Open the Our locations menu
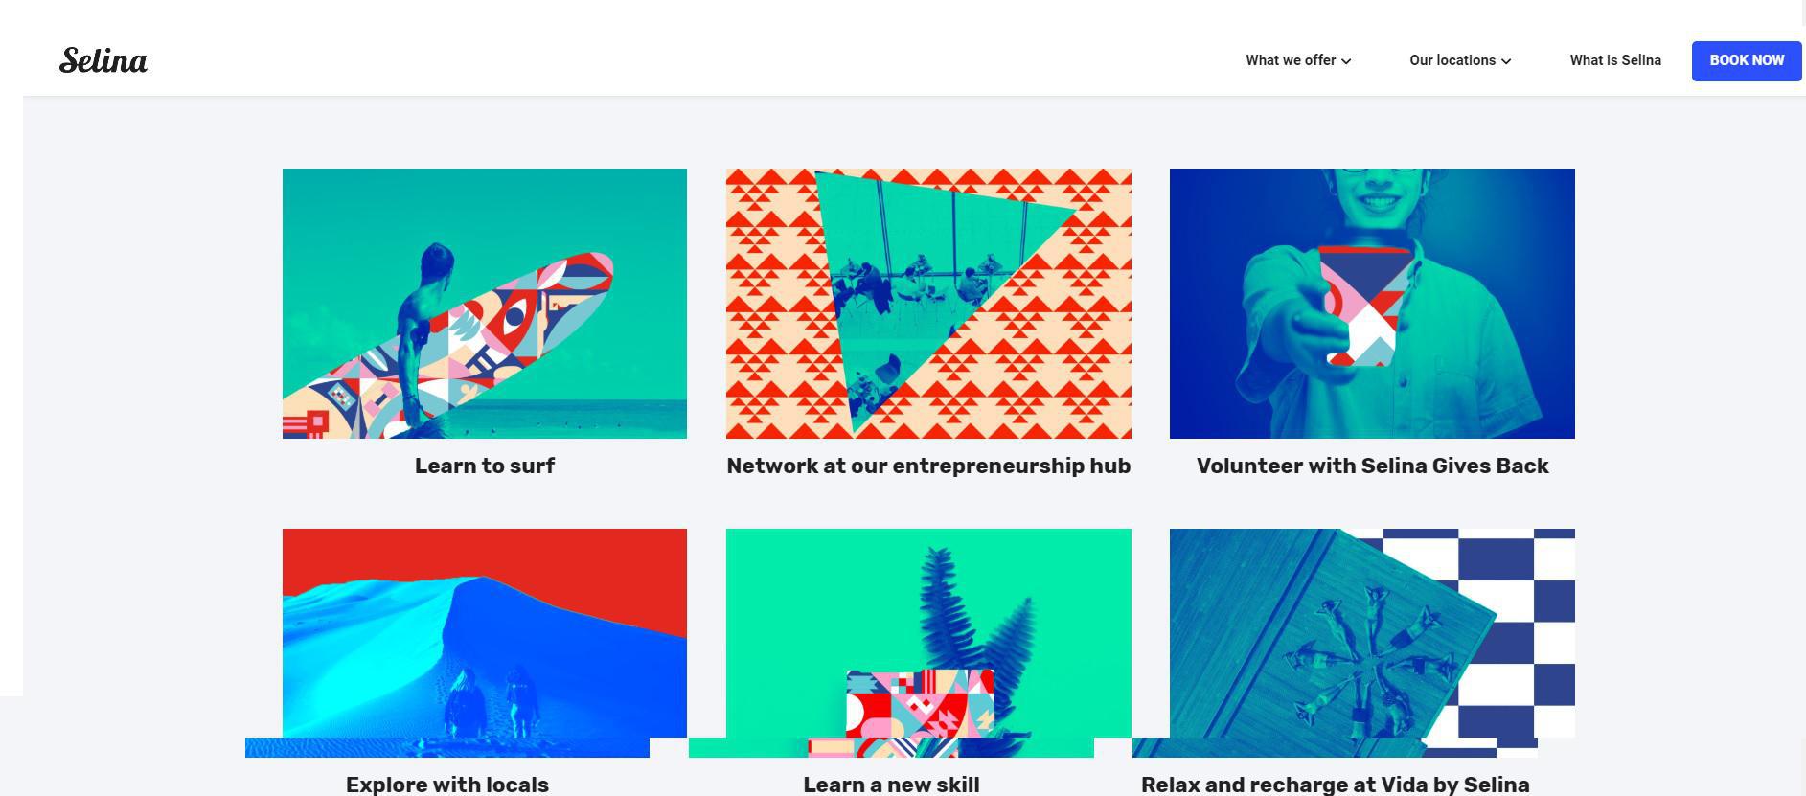The height and width of the screenshot is (796, 1806). click(x=1460, y=60)
